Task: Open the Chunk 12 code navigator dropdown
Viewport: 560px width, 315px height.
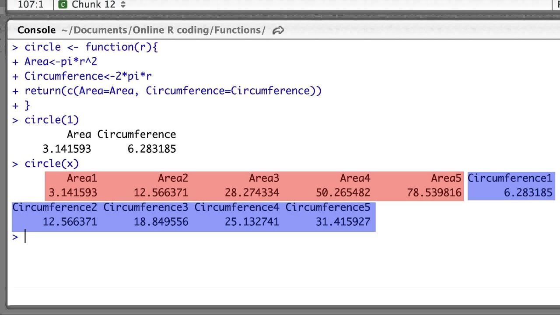Action: point(93,4)
